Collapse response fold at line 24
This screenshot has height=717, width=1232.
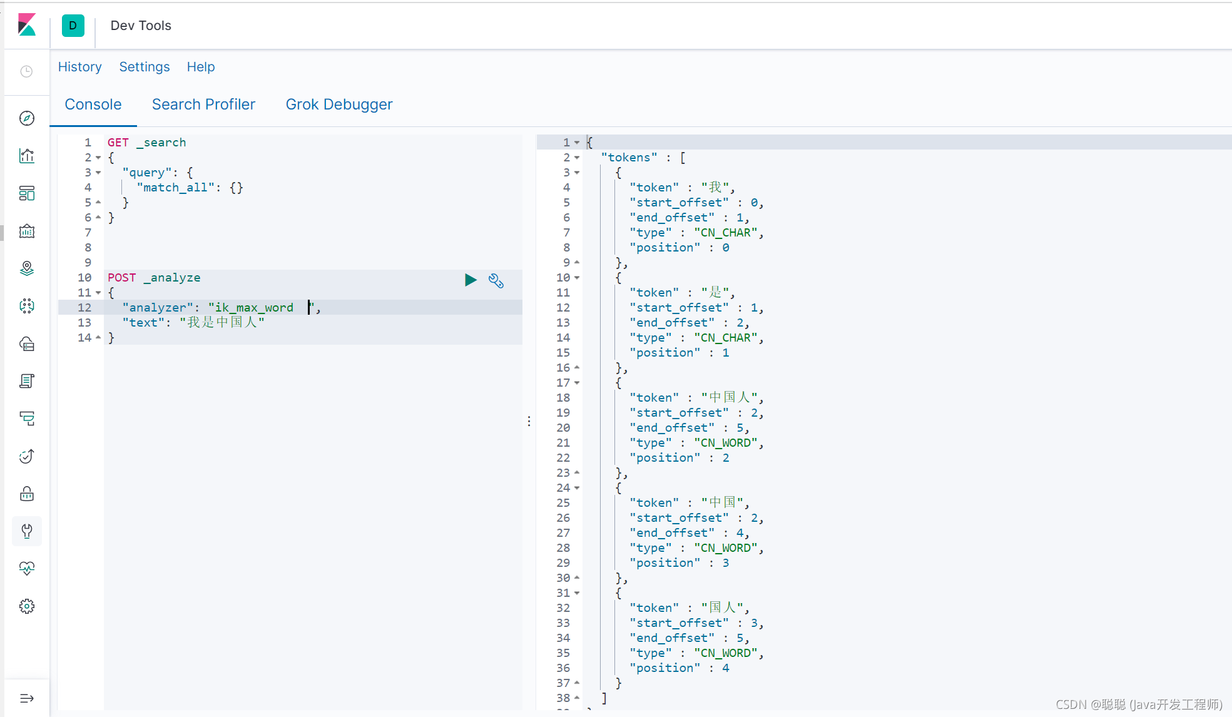click(x=577, y=488)
